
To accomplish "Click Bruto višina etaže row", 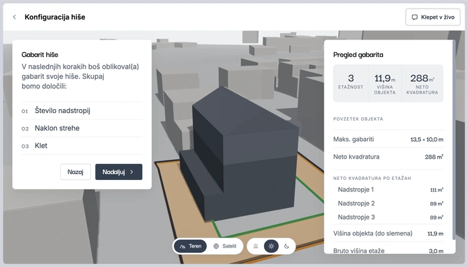I will 388,250.
